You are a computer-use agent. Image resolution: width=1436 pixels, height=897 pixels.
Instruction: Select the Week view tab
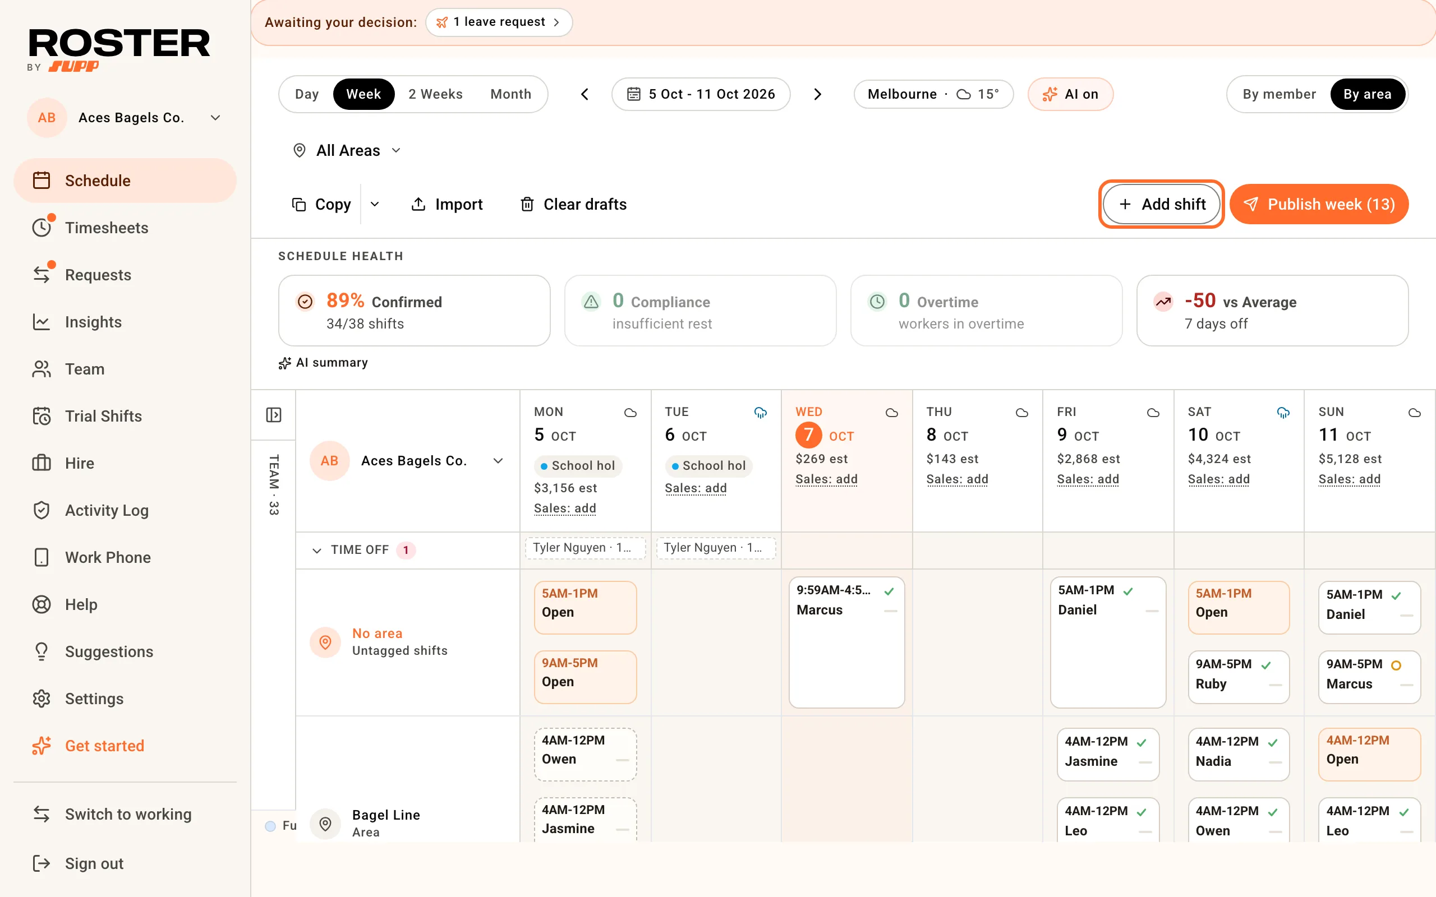point(363,94)
